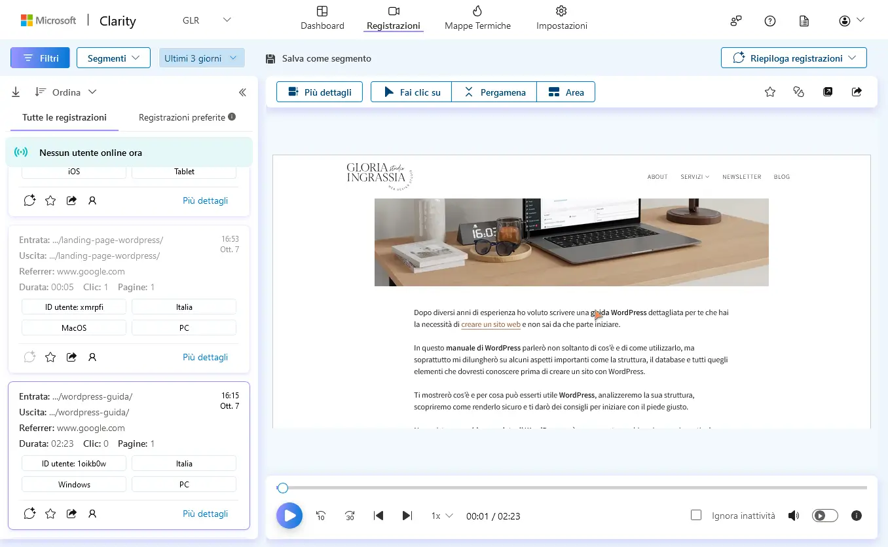Click the ID utente: 1oikb0w tag

pos(74,463)
